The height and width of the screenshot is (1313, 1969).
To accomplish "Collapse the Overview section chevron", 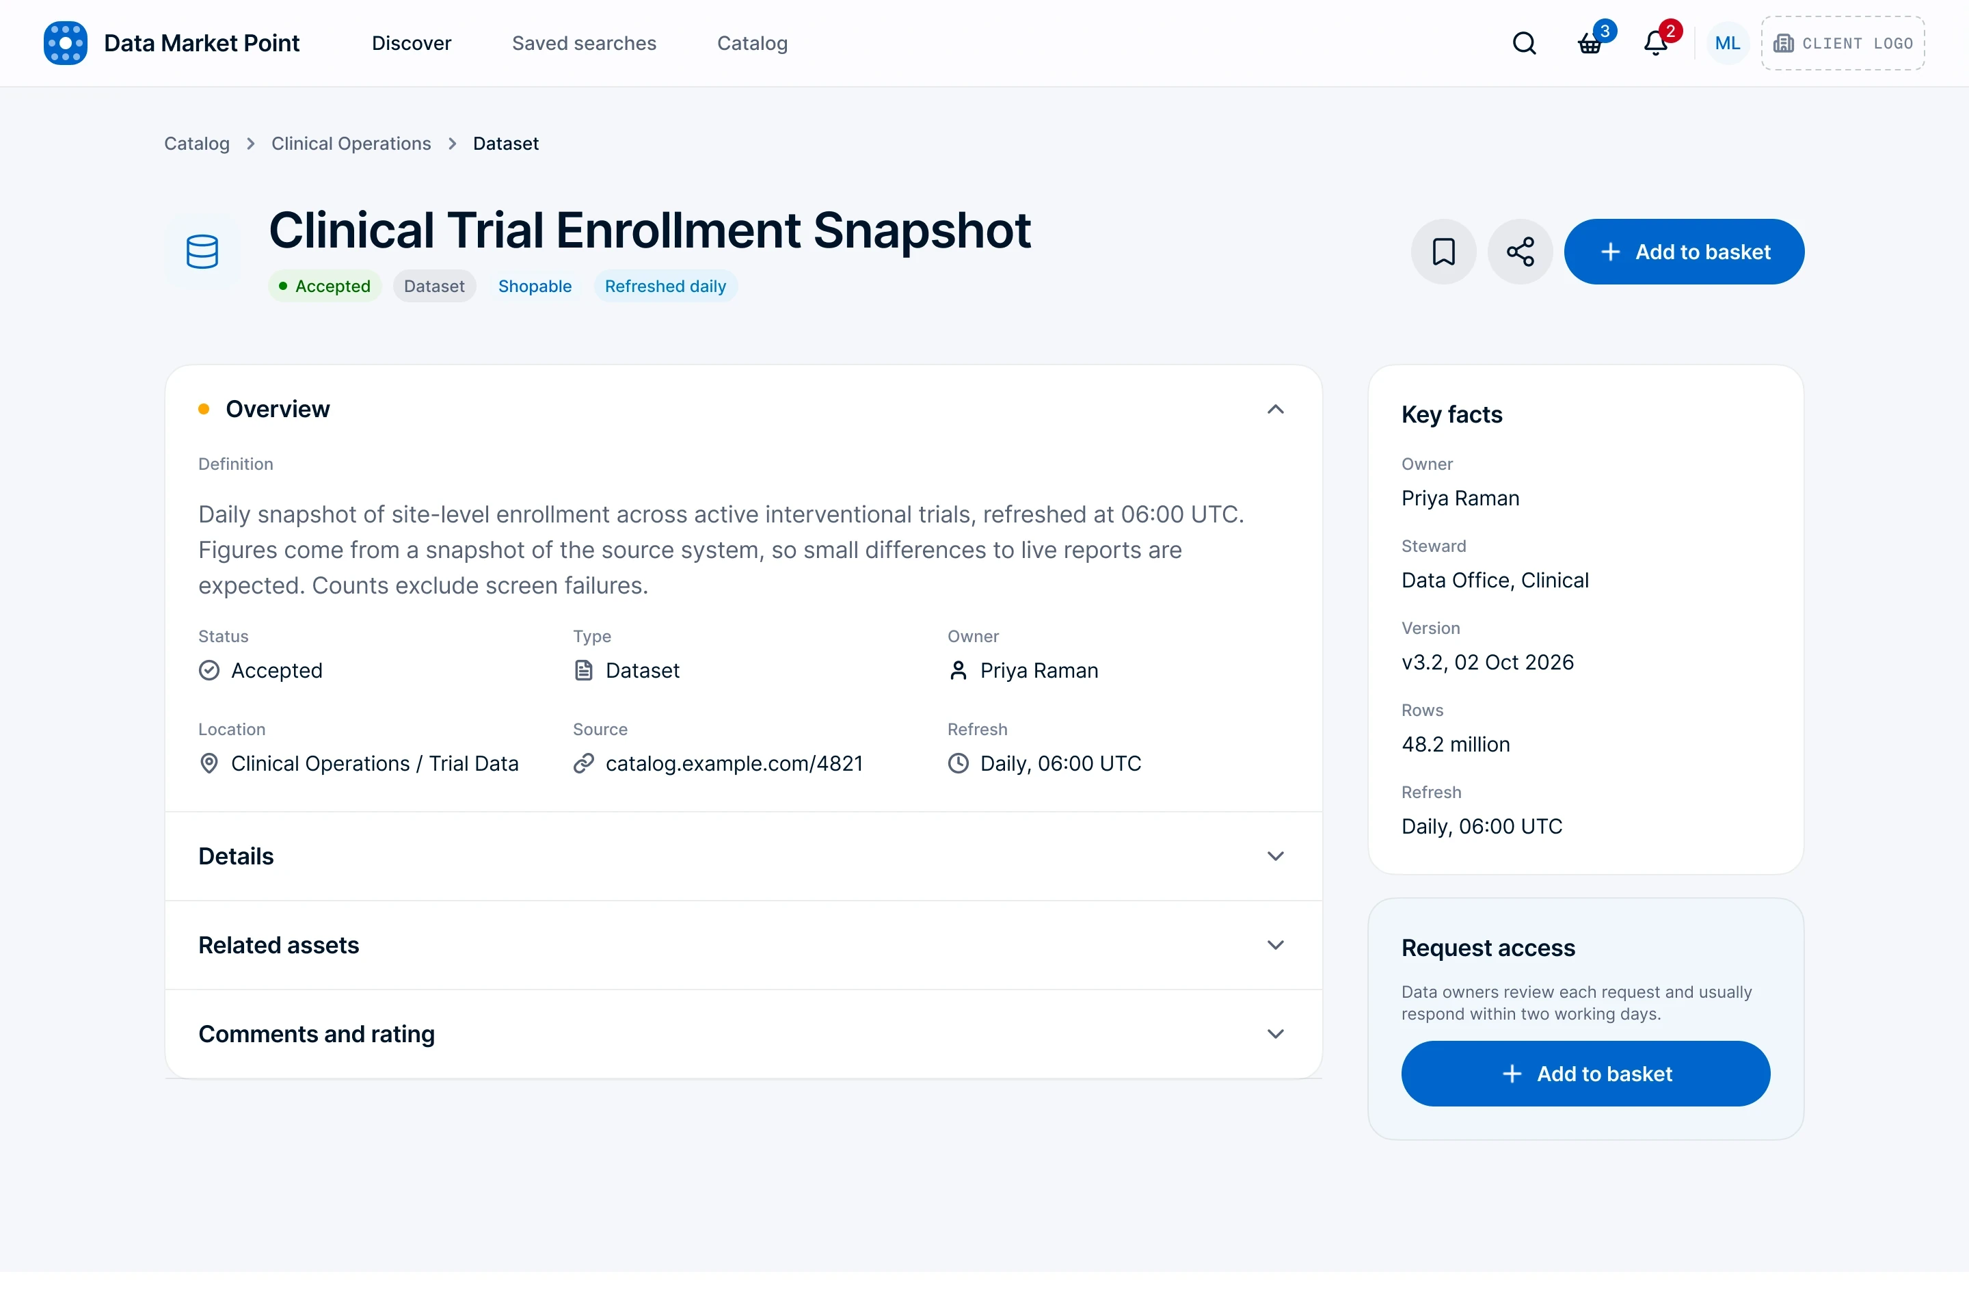I will [x=1275, y=410].
